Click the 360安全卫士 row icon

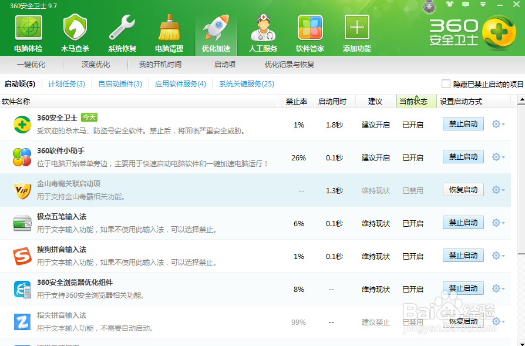point(22,125)
